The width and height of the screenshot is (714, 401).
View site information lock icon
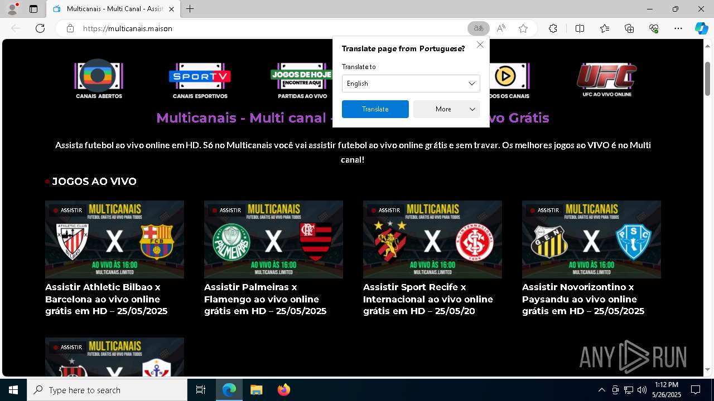click(x=70, y=28)
